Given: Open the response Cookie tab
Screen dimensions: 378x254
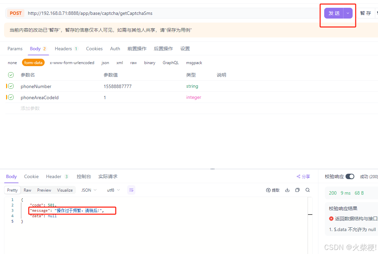Looking at the screenshot, I should [x=31, y=176].
